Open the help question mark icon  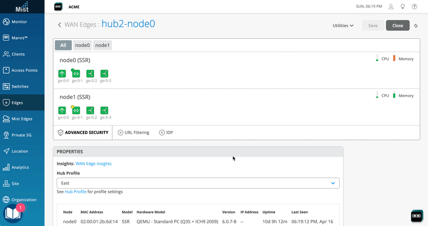coord(415,7)
